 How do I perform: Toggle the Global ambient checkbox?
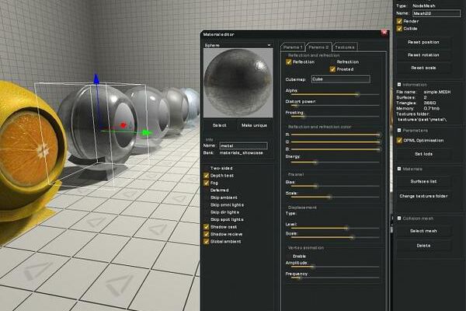pos(207,242)
